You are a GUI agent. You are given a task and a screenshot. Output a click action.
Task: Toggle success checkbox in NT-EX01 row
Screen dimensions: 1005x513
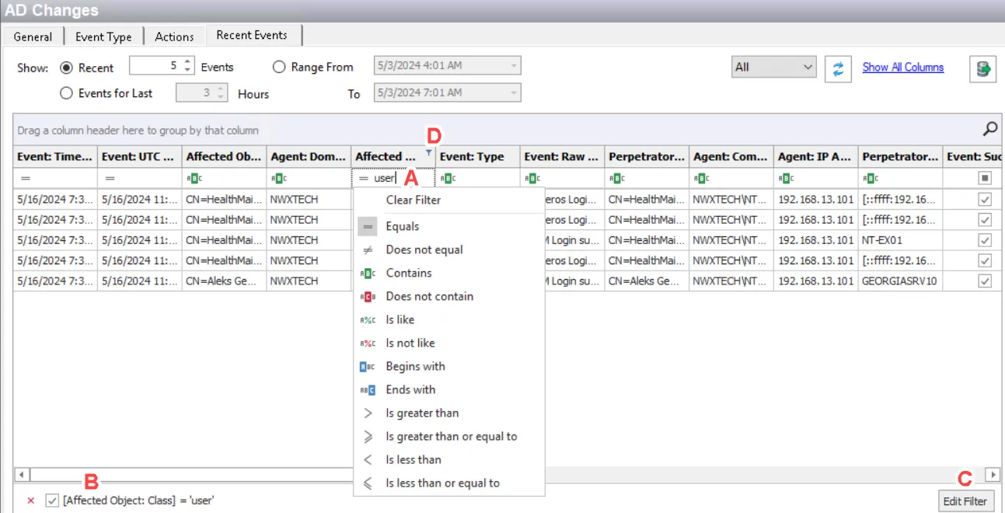[x=985, y=240]
